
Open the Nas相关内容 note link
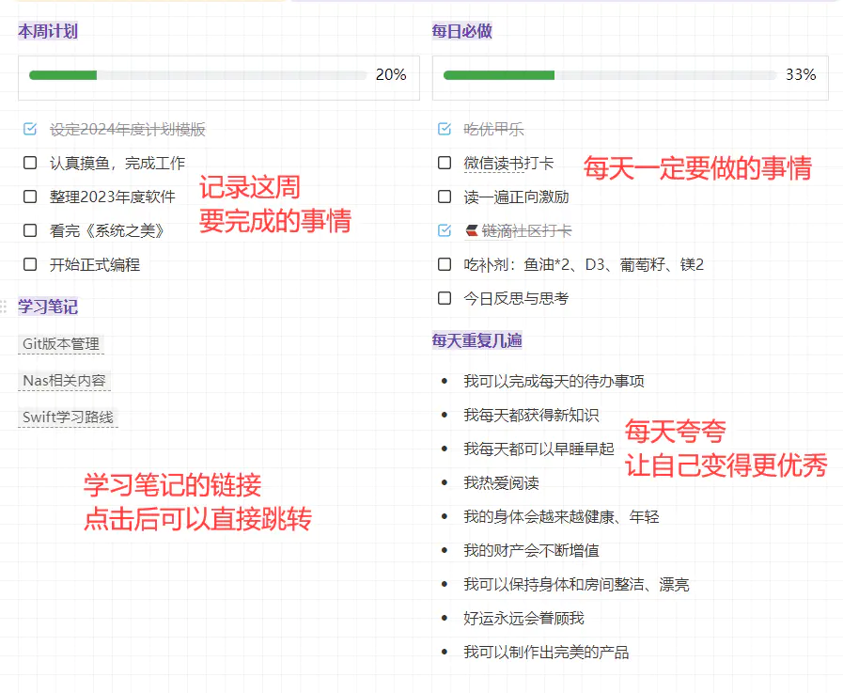point(64,381)
